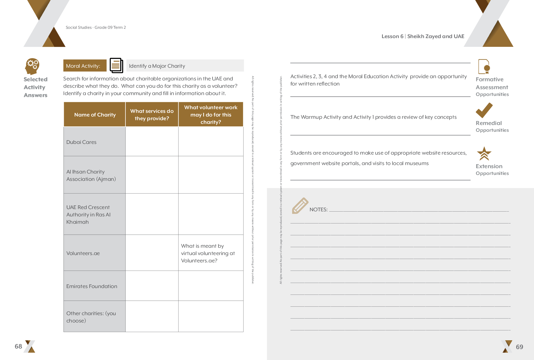
Task: Click the virtual volunteering question cell
Action: [x=210, y=253]
